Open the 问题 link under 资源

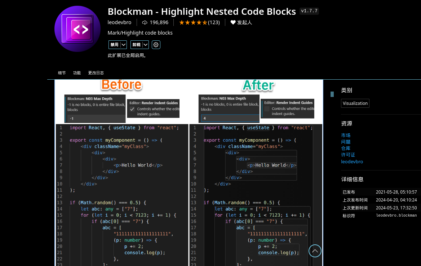(x=346, y=142)
